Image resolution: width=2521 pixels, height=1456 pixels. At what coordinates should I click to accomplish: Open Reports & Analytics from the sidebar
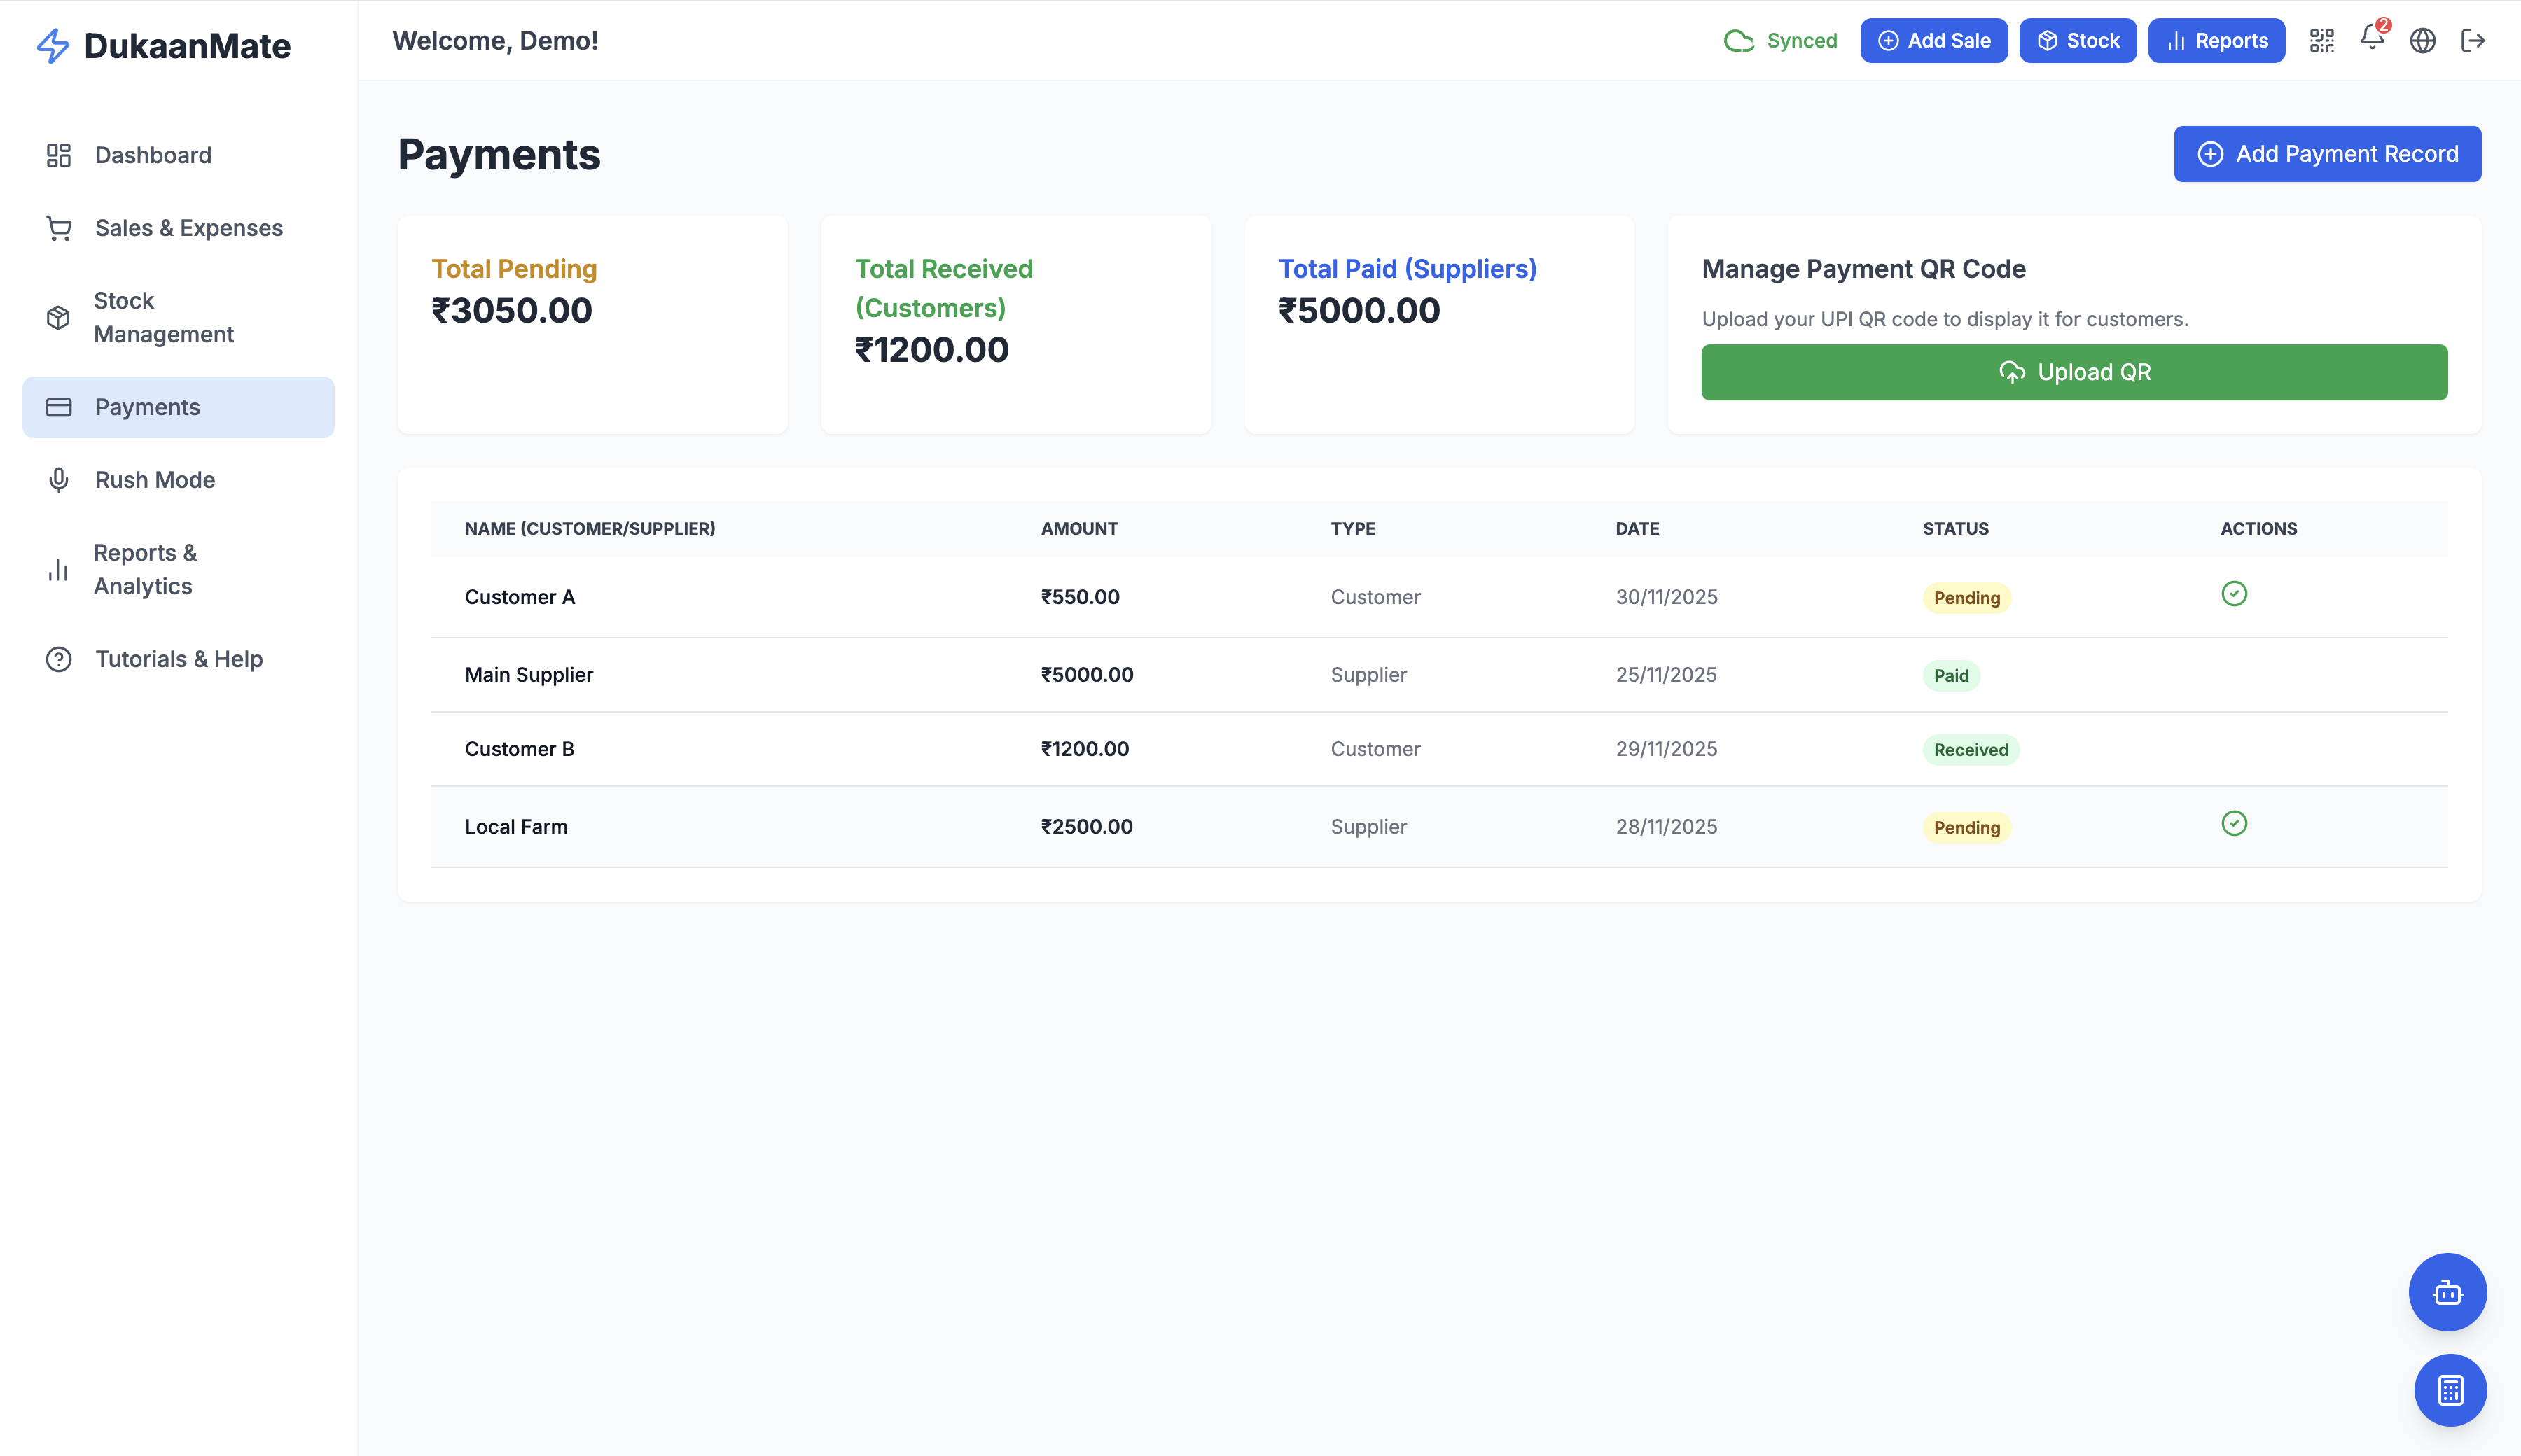pos(145,569)
